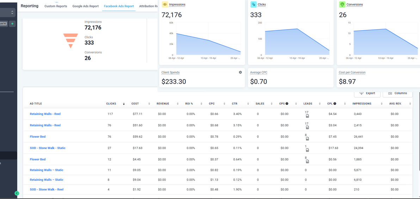Select the Facebook Ads Report tab
This screenshot has width=420, height=199.
[119, 6]
